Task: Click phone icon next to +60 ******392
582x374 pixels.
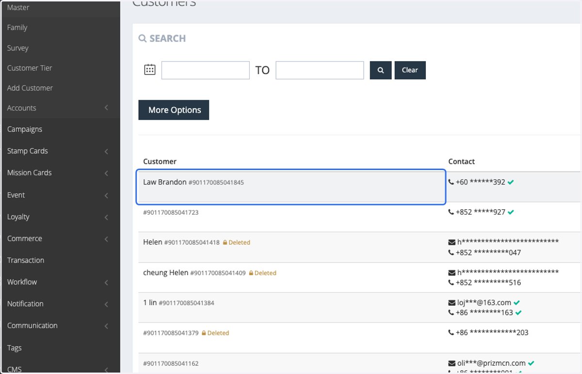Action: (451, 182)
